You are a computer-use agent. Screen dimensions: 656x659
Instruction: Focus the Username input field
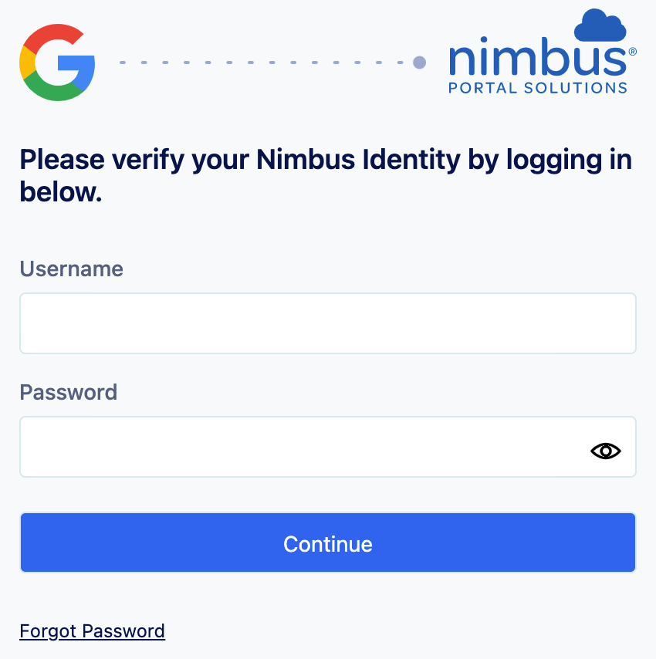[327, 323]
